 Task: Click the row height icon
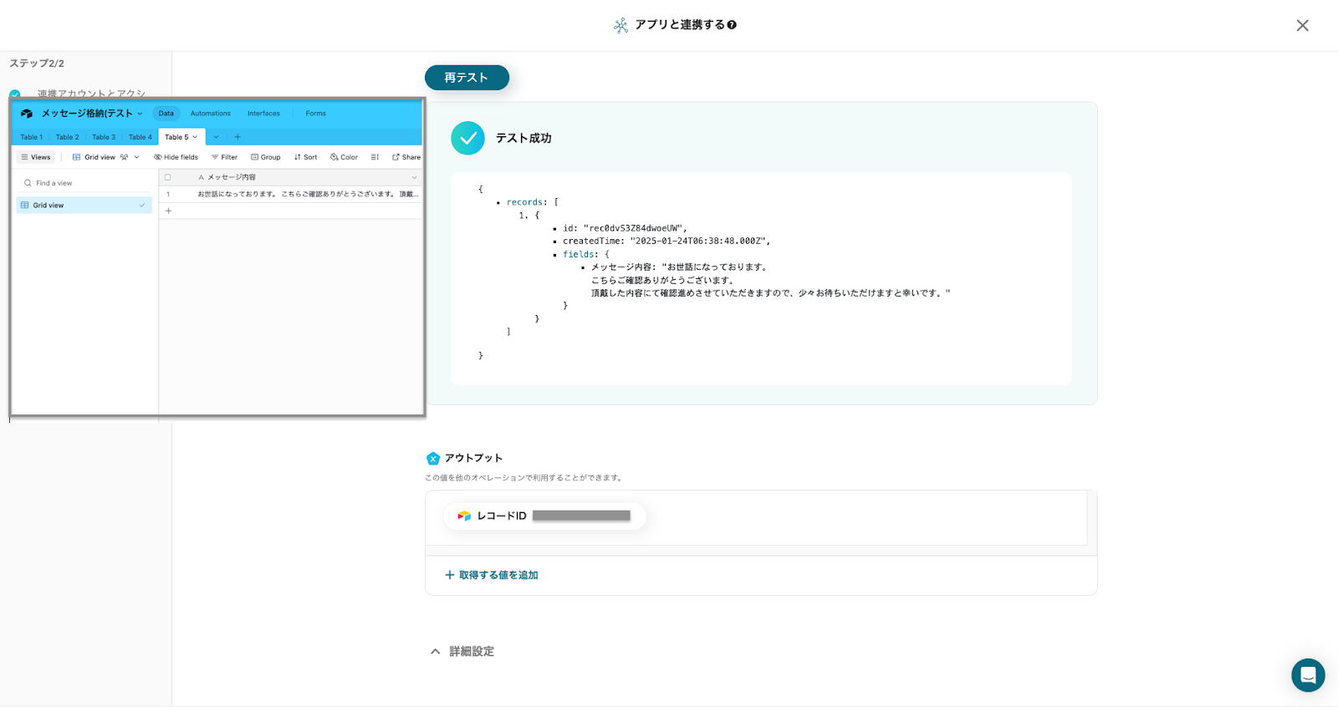coord(375,157)
